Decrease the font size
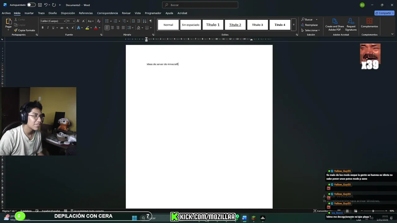This screenshot has width=397, height=223. 83,21
